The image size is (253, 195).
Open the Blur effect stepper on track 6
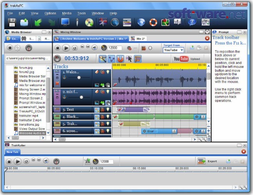(x=174, y=131)
